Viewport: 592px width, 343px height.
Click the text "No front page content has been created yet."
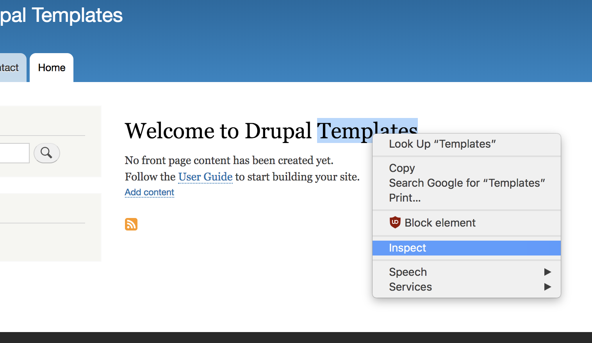(229, 160)
